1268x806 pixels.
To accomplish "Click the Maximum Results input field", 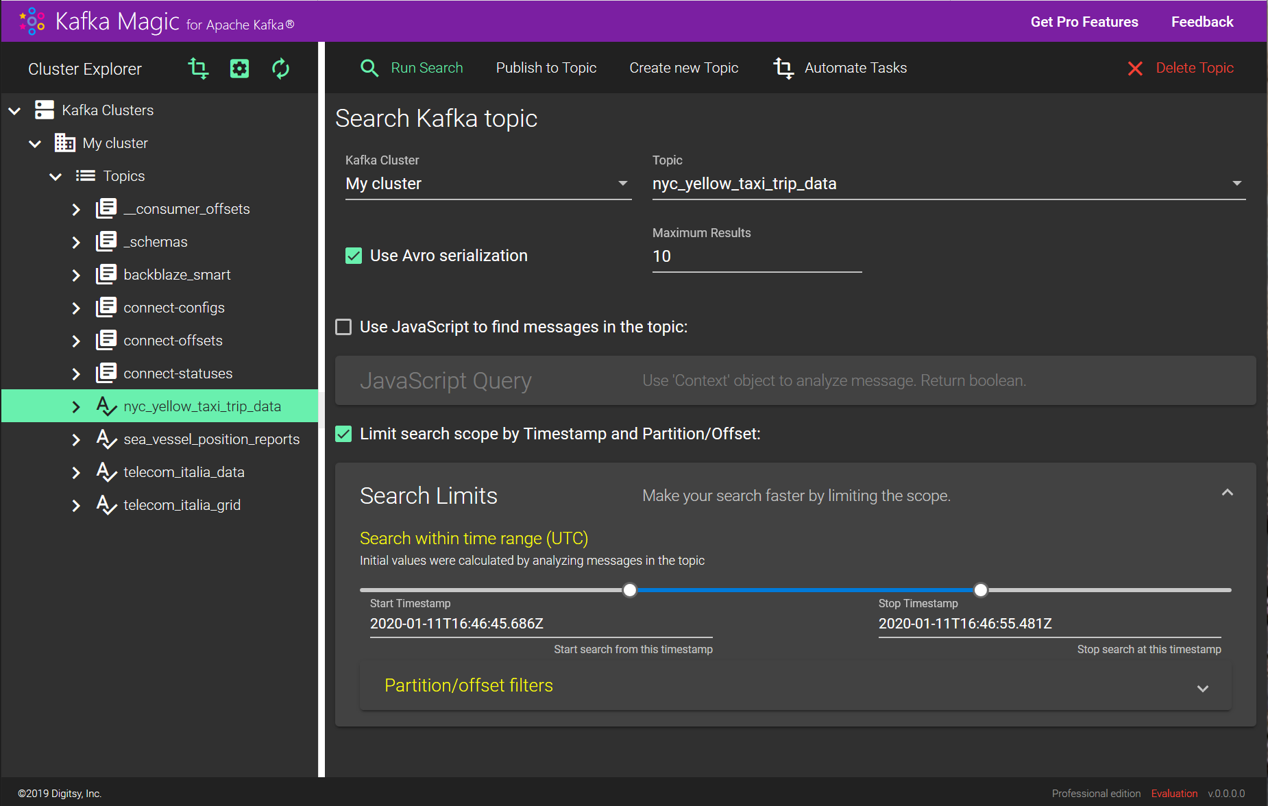I will pyautogui.click(x=757, y=256).
